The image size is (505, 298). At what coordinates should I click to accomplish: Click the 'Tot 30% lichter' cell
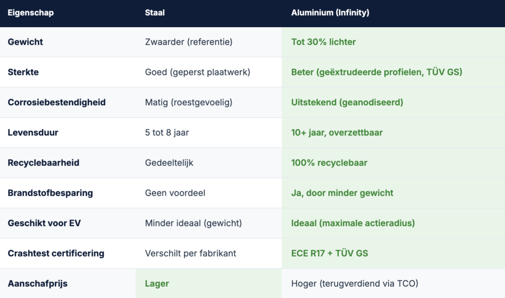(x=324, y=42)
